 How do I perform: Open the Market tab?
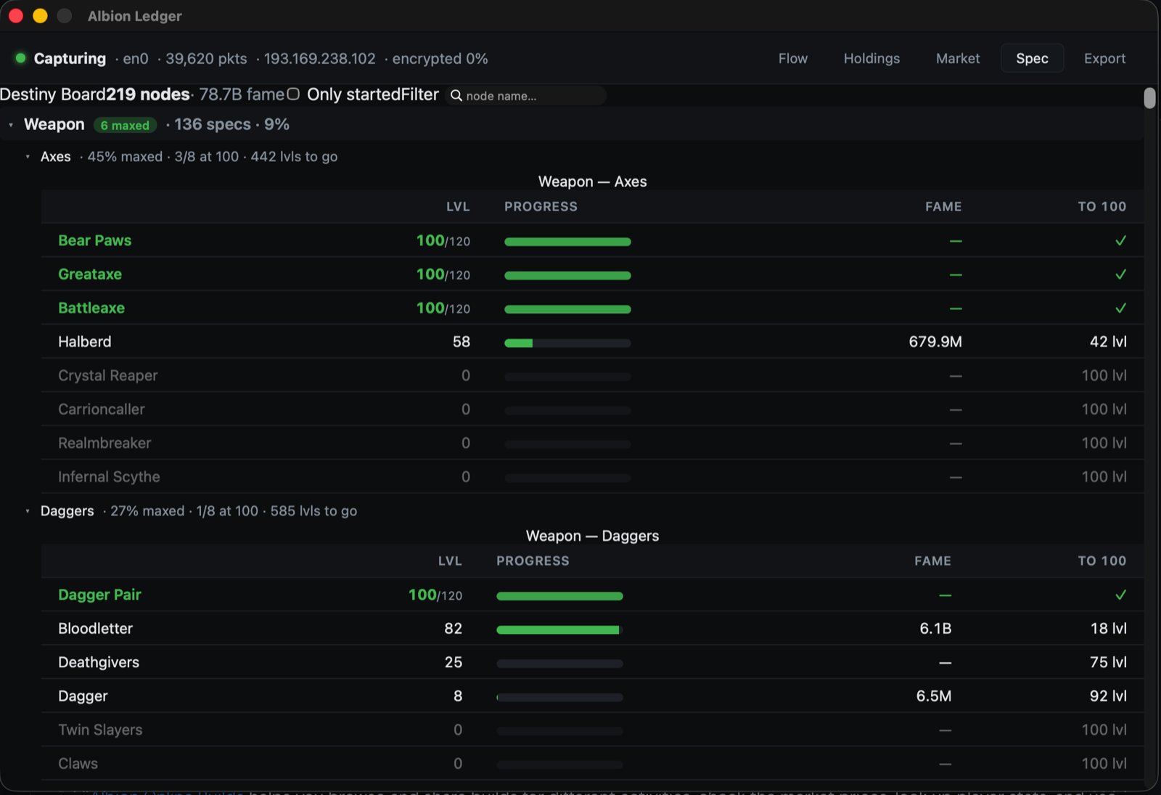pyautogui.click(x=958, y=58)
